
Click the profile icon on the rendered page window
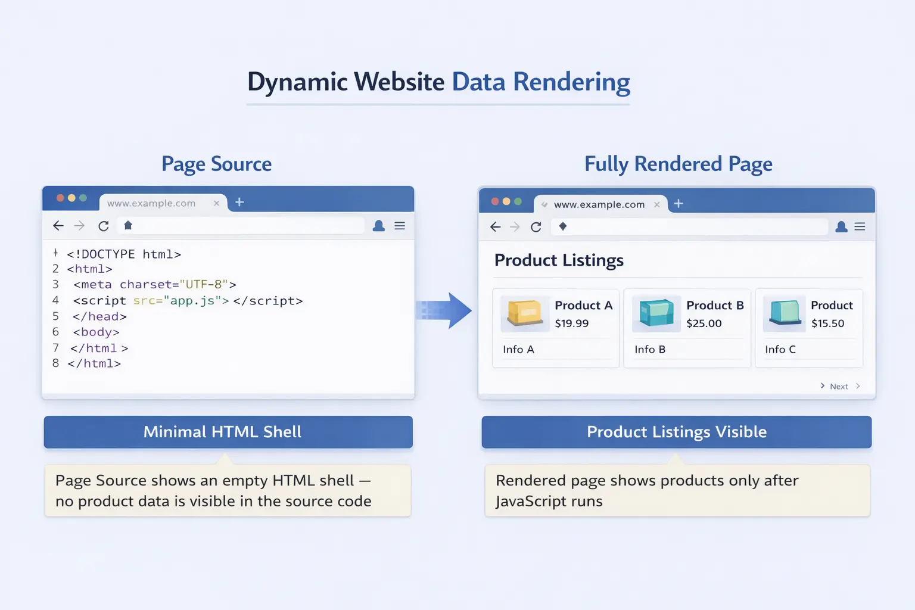pos(841,226)
